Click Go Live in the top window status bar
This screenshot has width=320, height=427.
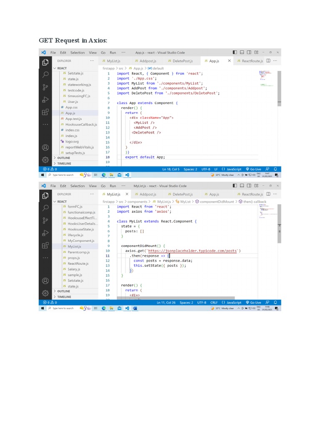click(254, 169)
